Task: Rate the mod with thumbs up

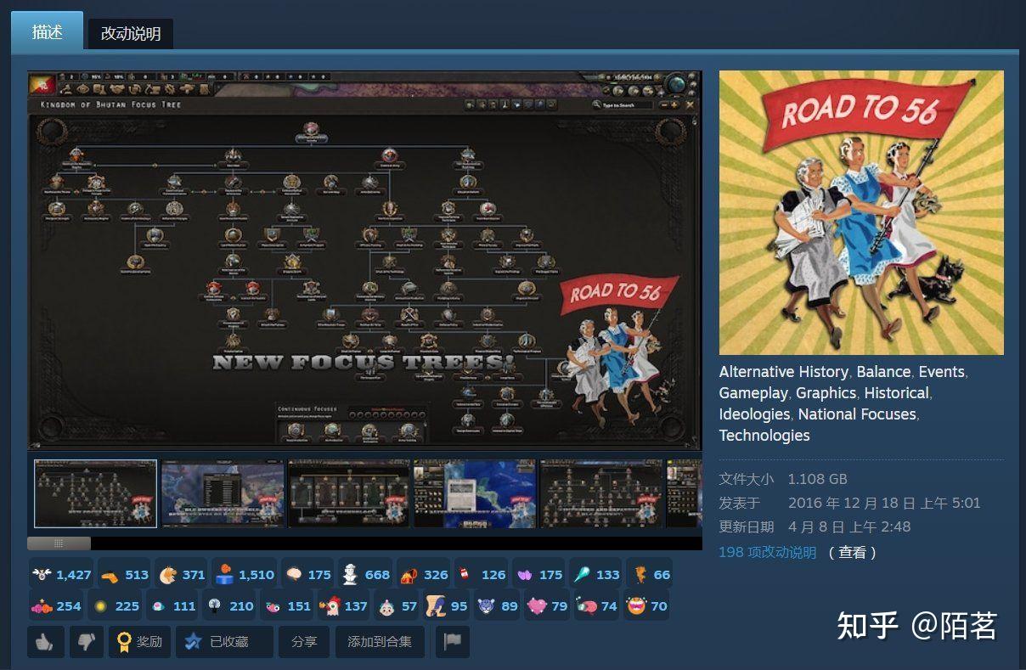Action: tap(45, 642)
